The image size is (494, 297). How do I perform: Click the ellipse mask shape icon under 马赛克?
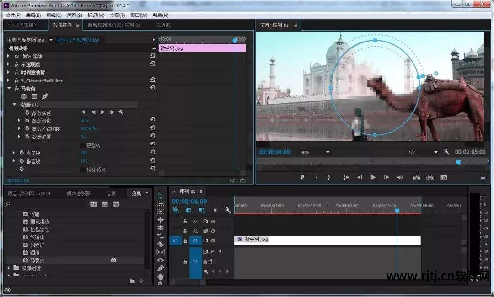(24, 96)
